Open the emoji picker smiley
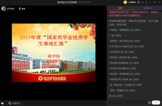The height and width of the screenshot is (106, 162). tap(149, 102)
